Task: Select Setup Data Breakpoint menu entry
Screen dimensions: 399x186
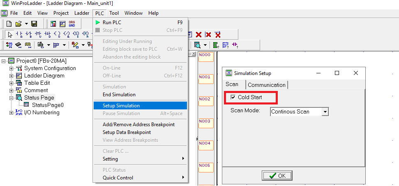Action: (x=127, y=132)
